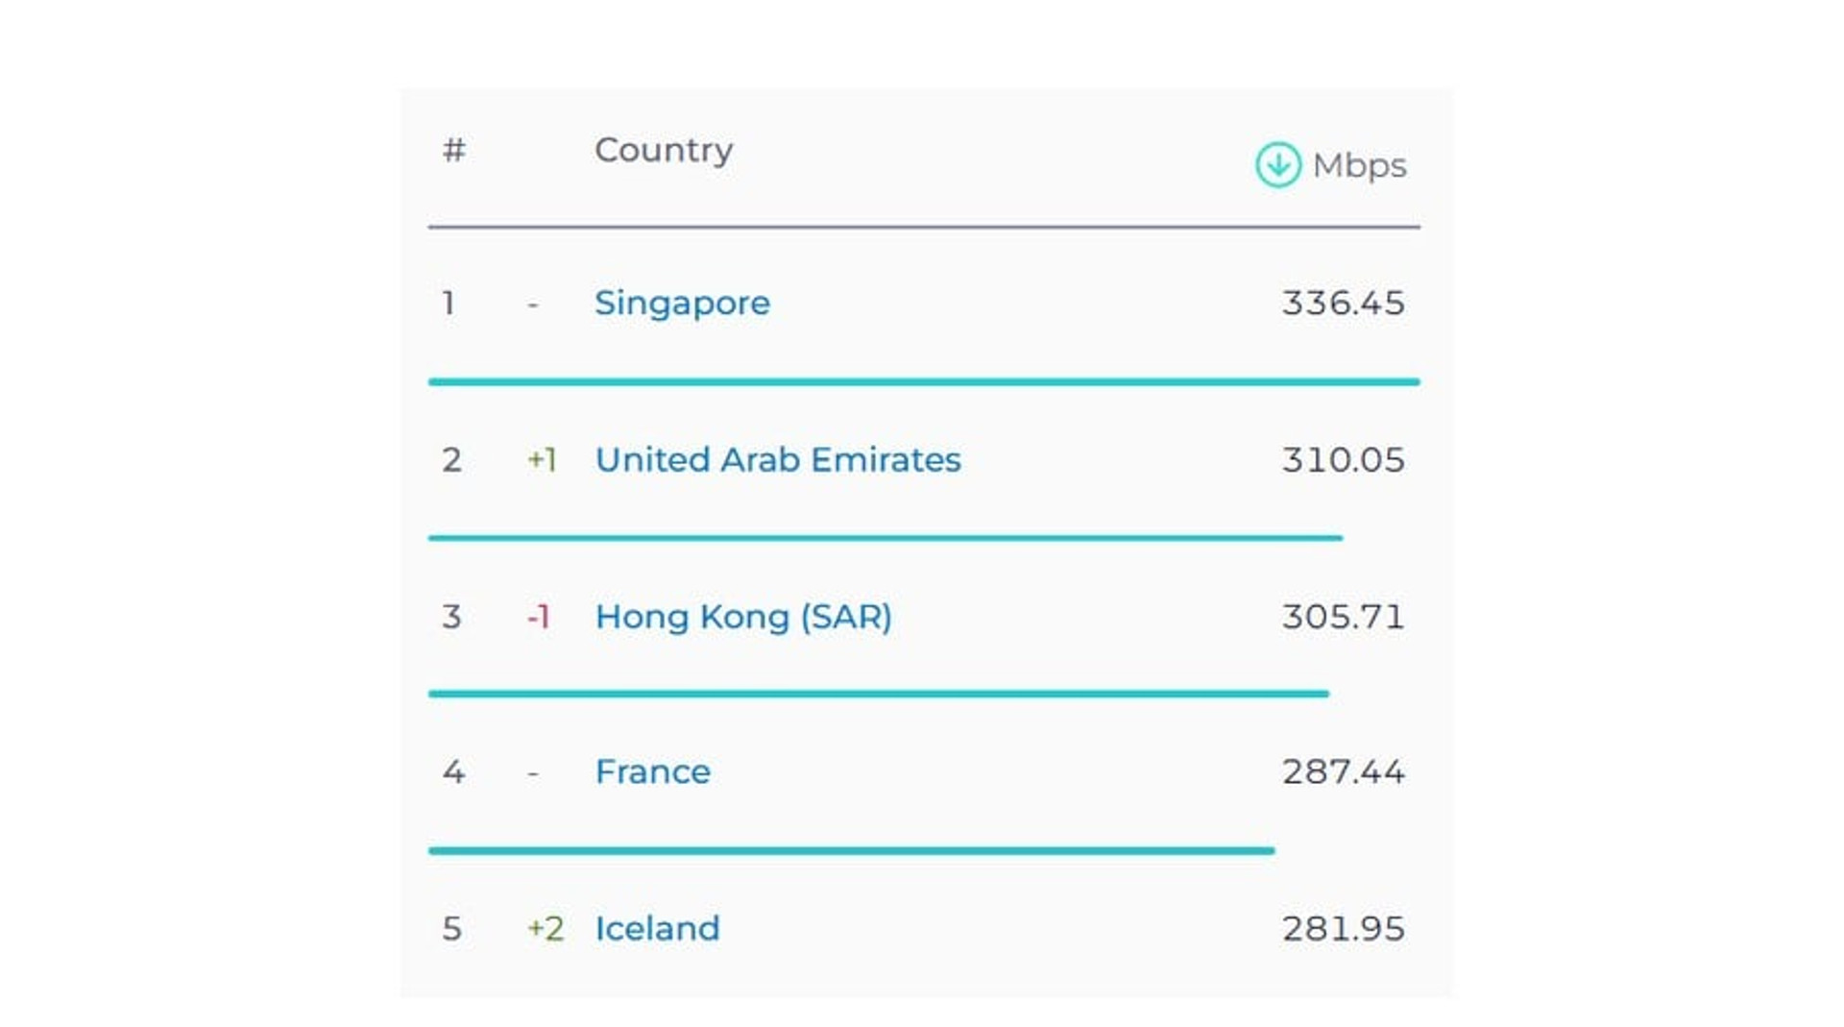Click the +1 rank change indicator
The width and height of the screenshot is (1844, 1027).
pos(542,460)
